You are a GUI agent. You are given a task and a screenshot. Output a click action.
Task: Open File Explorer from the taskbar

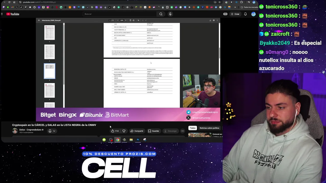[x=131, y=140]
